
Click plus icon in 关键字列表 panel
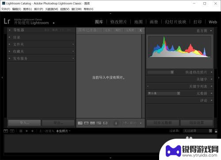148,86
